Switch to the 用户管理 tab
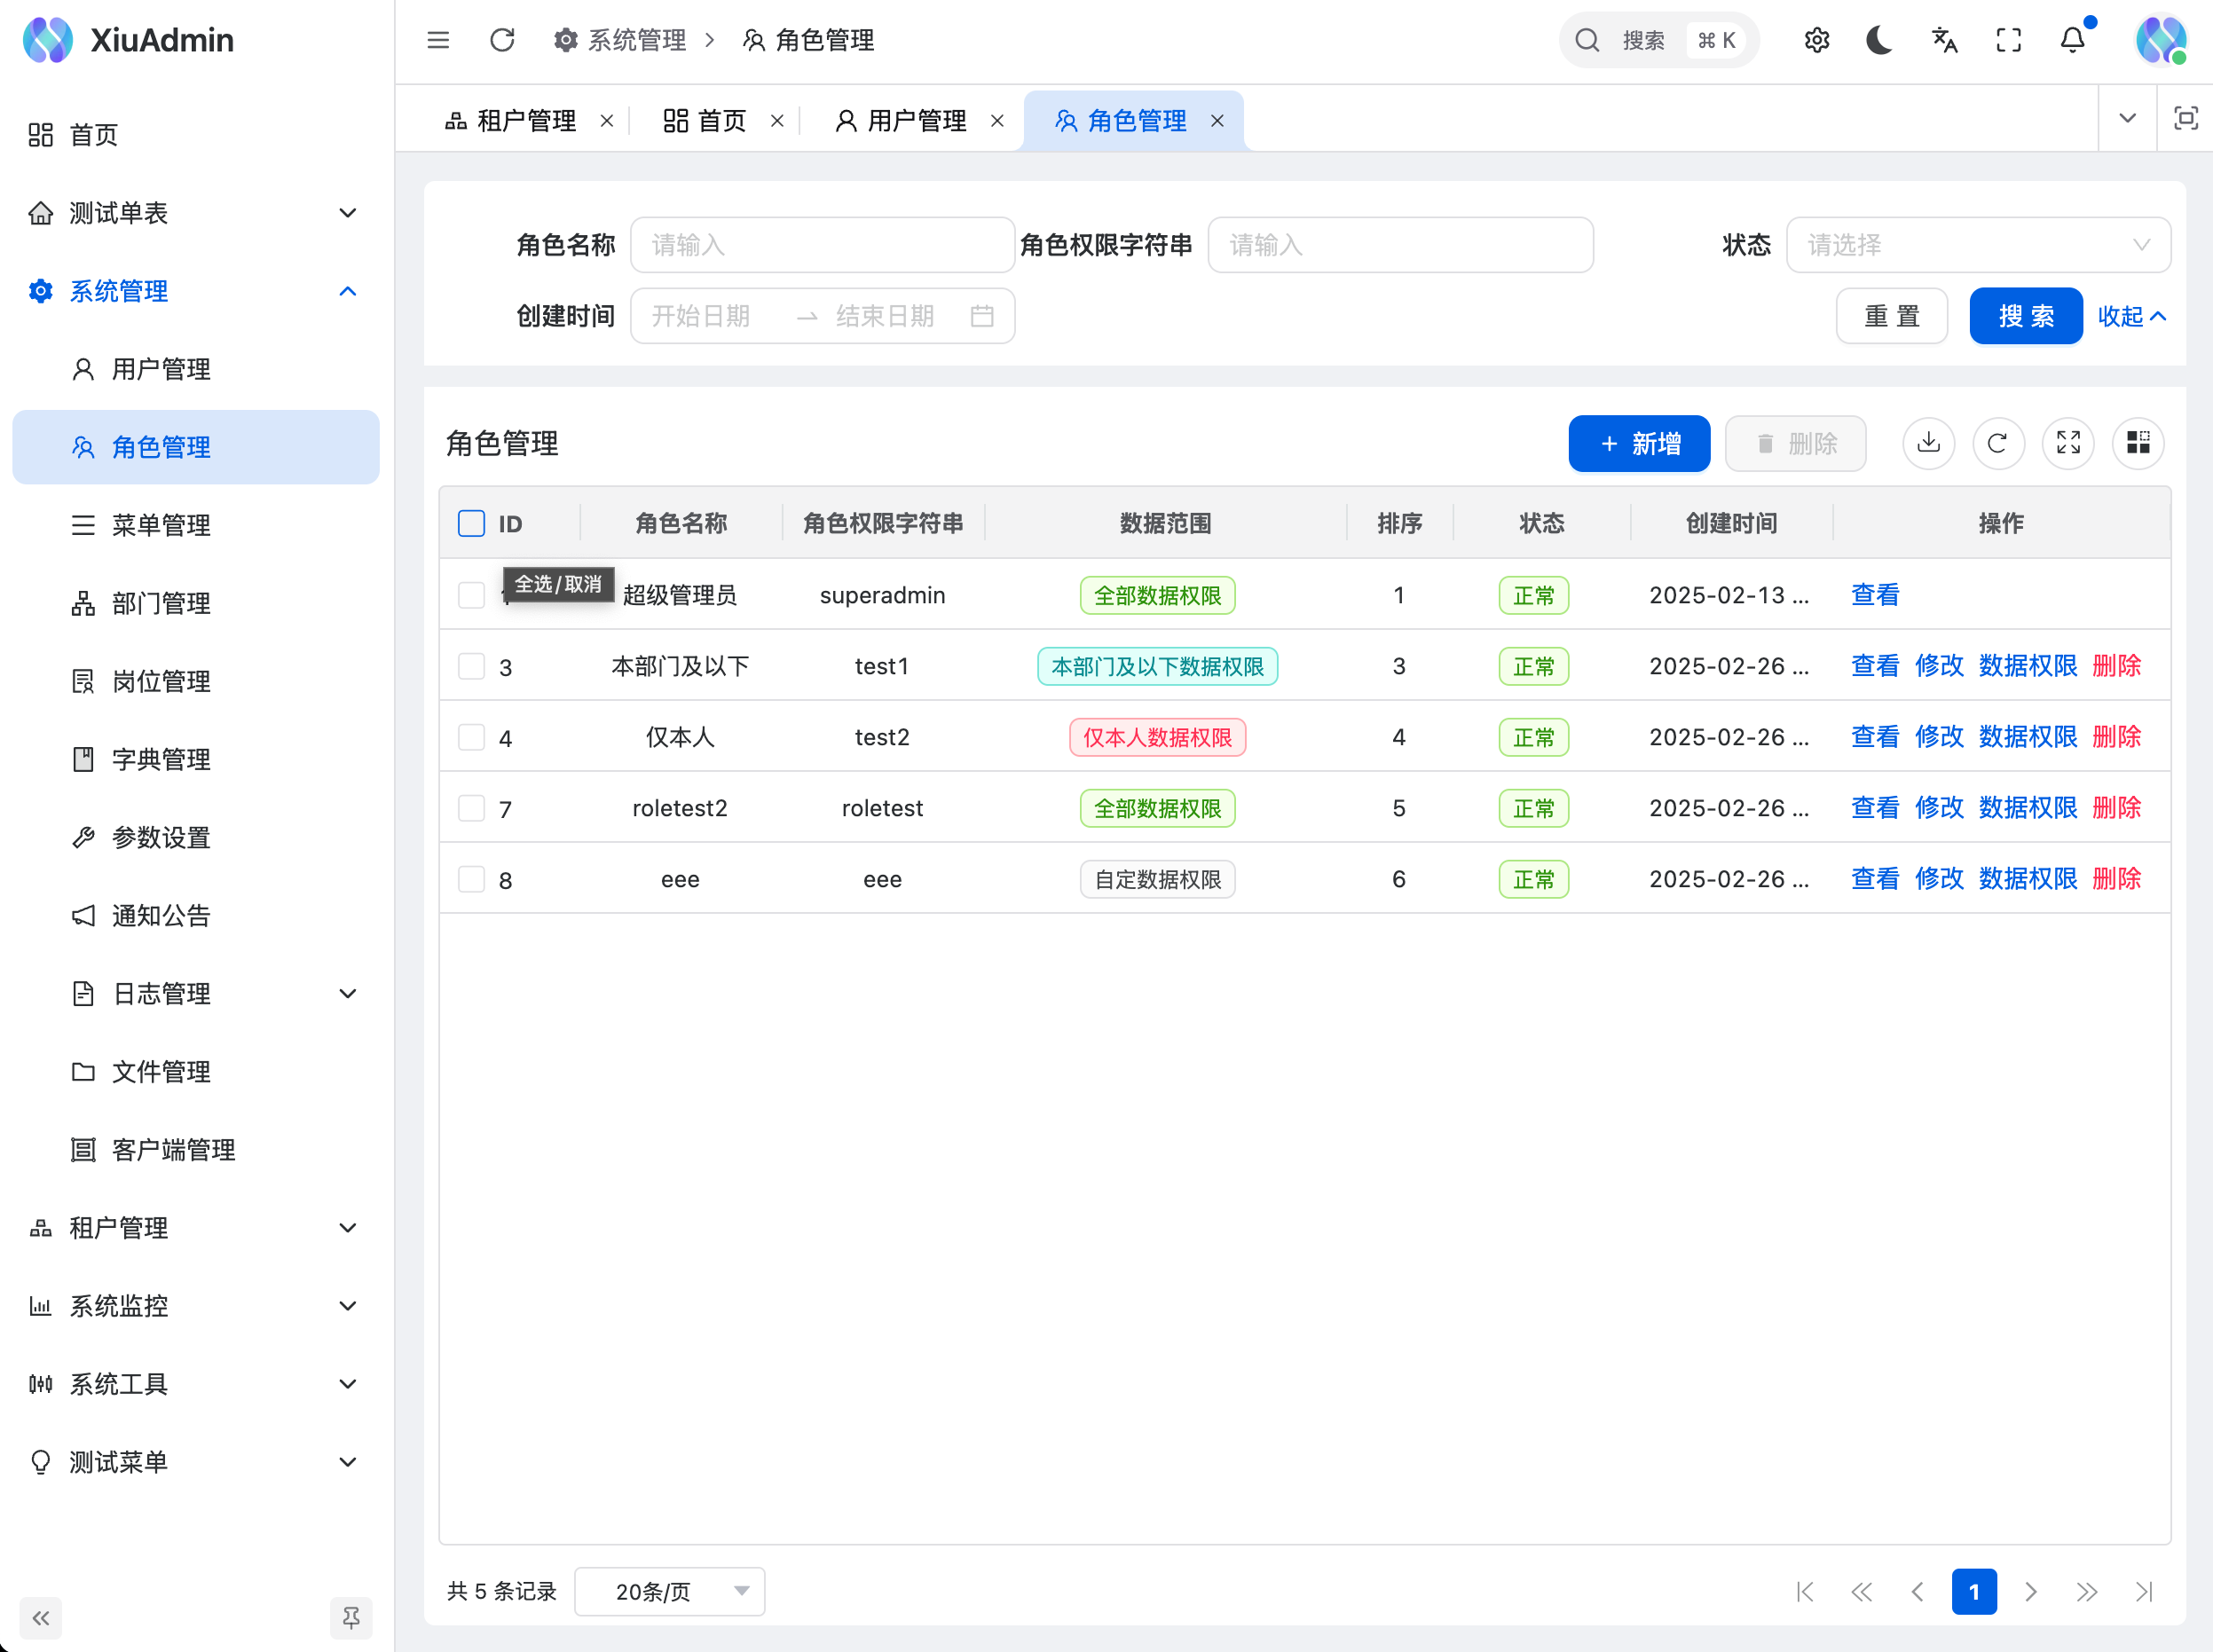Image resolution: width=2213 pixels, height=1652 pixels. point(915,120)
